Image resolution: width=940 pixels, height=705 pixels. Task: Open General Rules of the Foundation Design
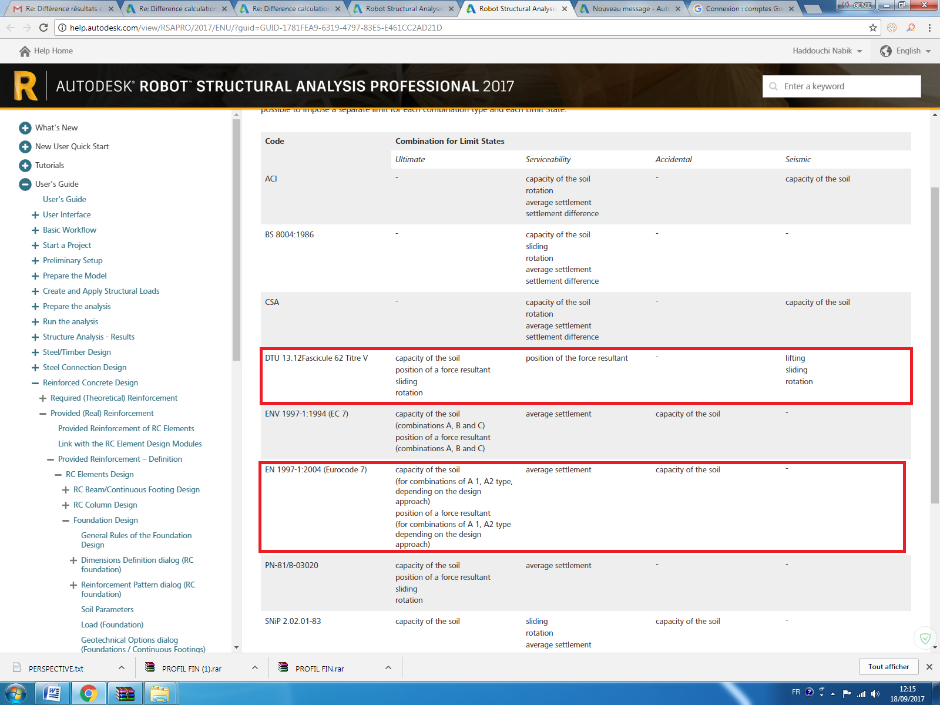(136, 540)
